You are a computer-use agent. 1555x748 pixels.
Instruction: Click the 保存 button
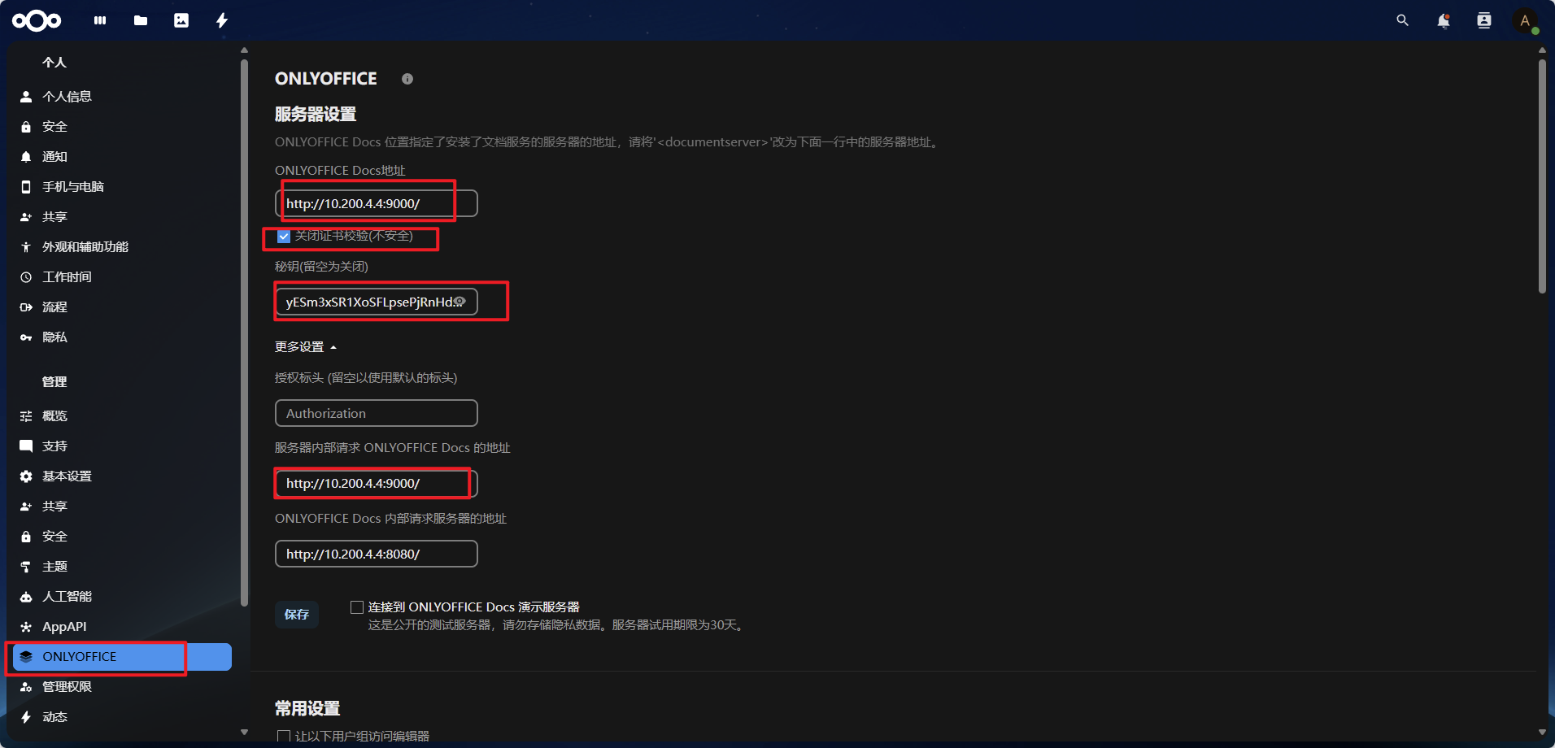(297, 615)
